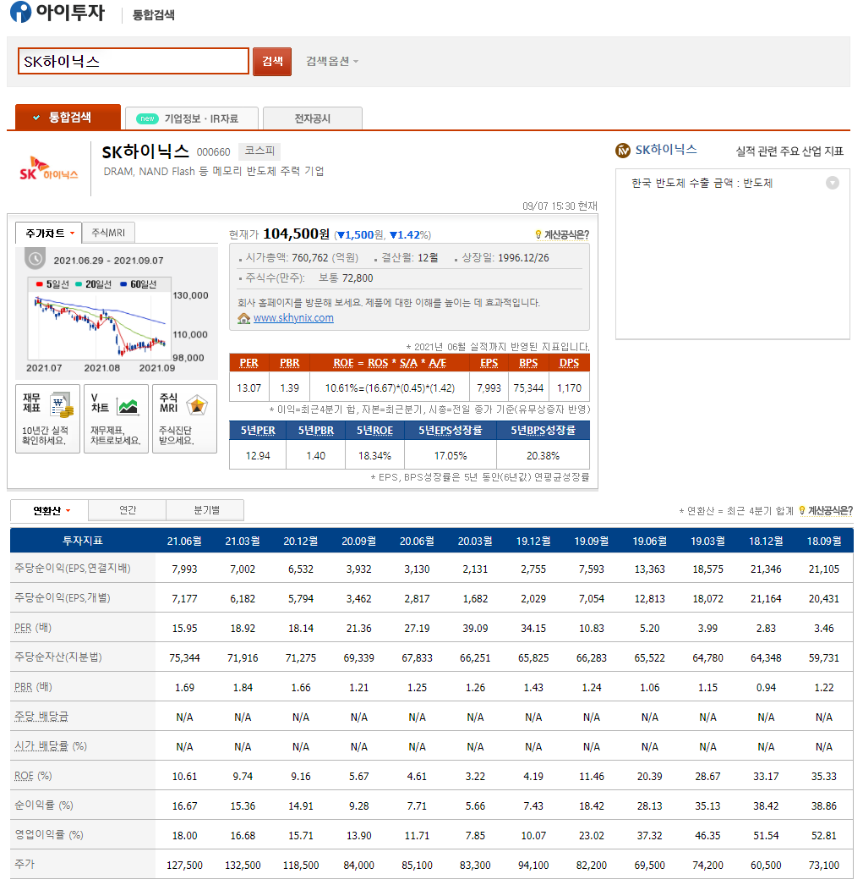This screenshot has width=863, height=885.
Task: Click the PER (배) row label
Action: [33, 628]
